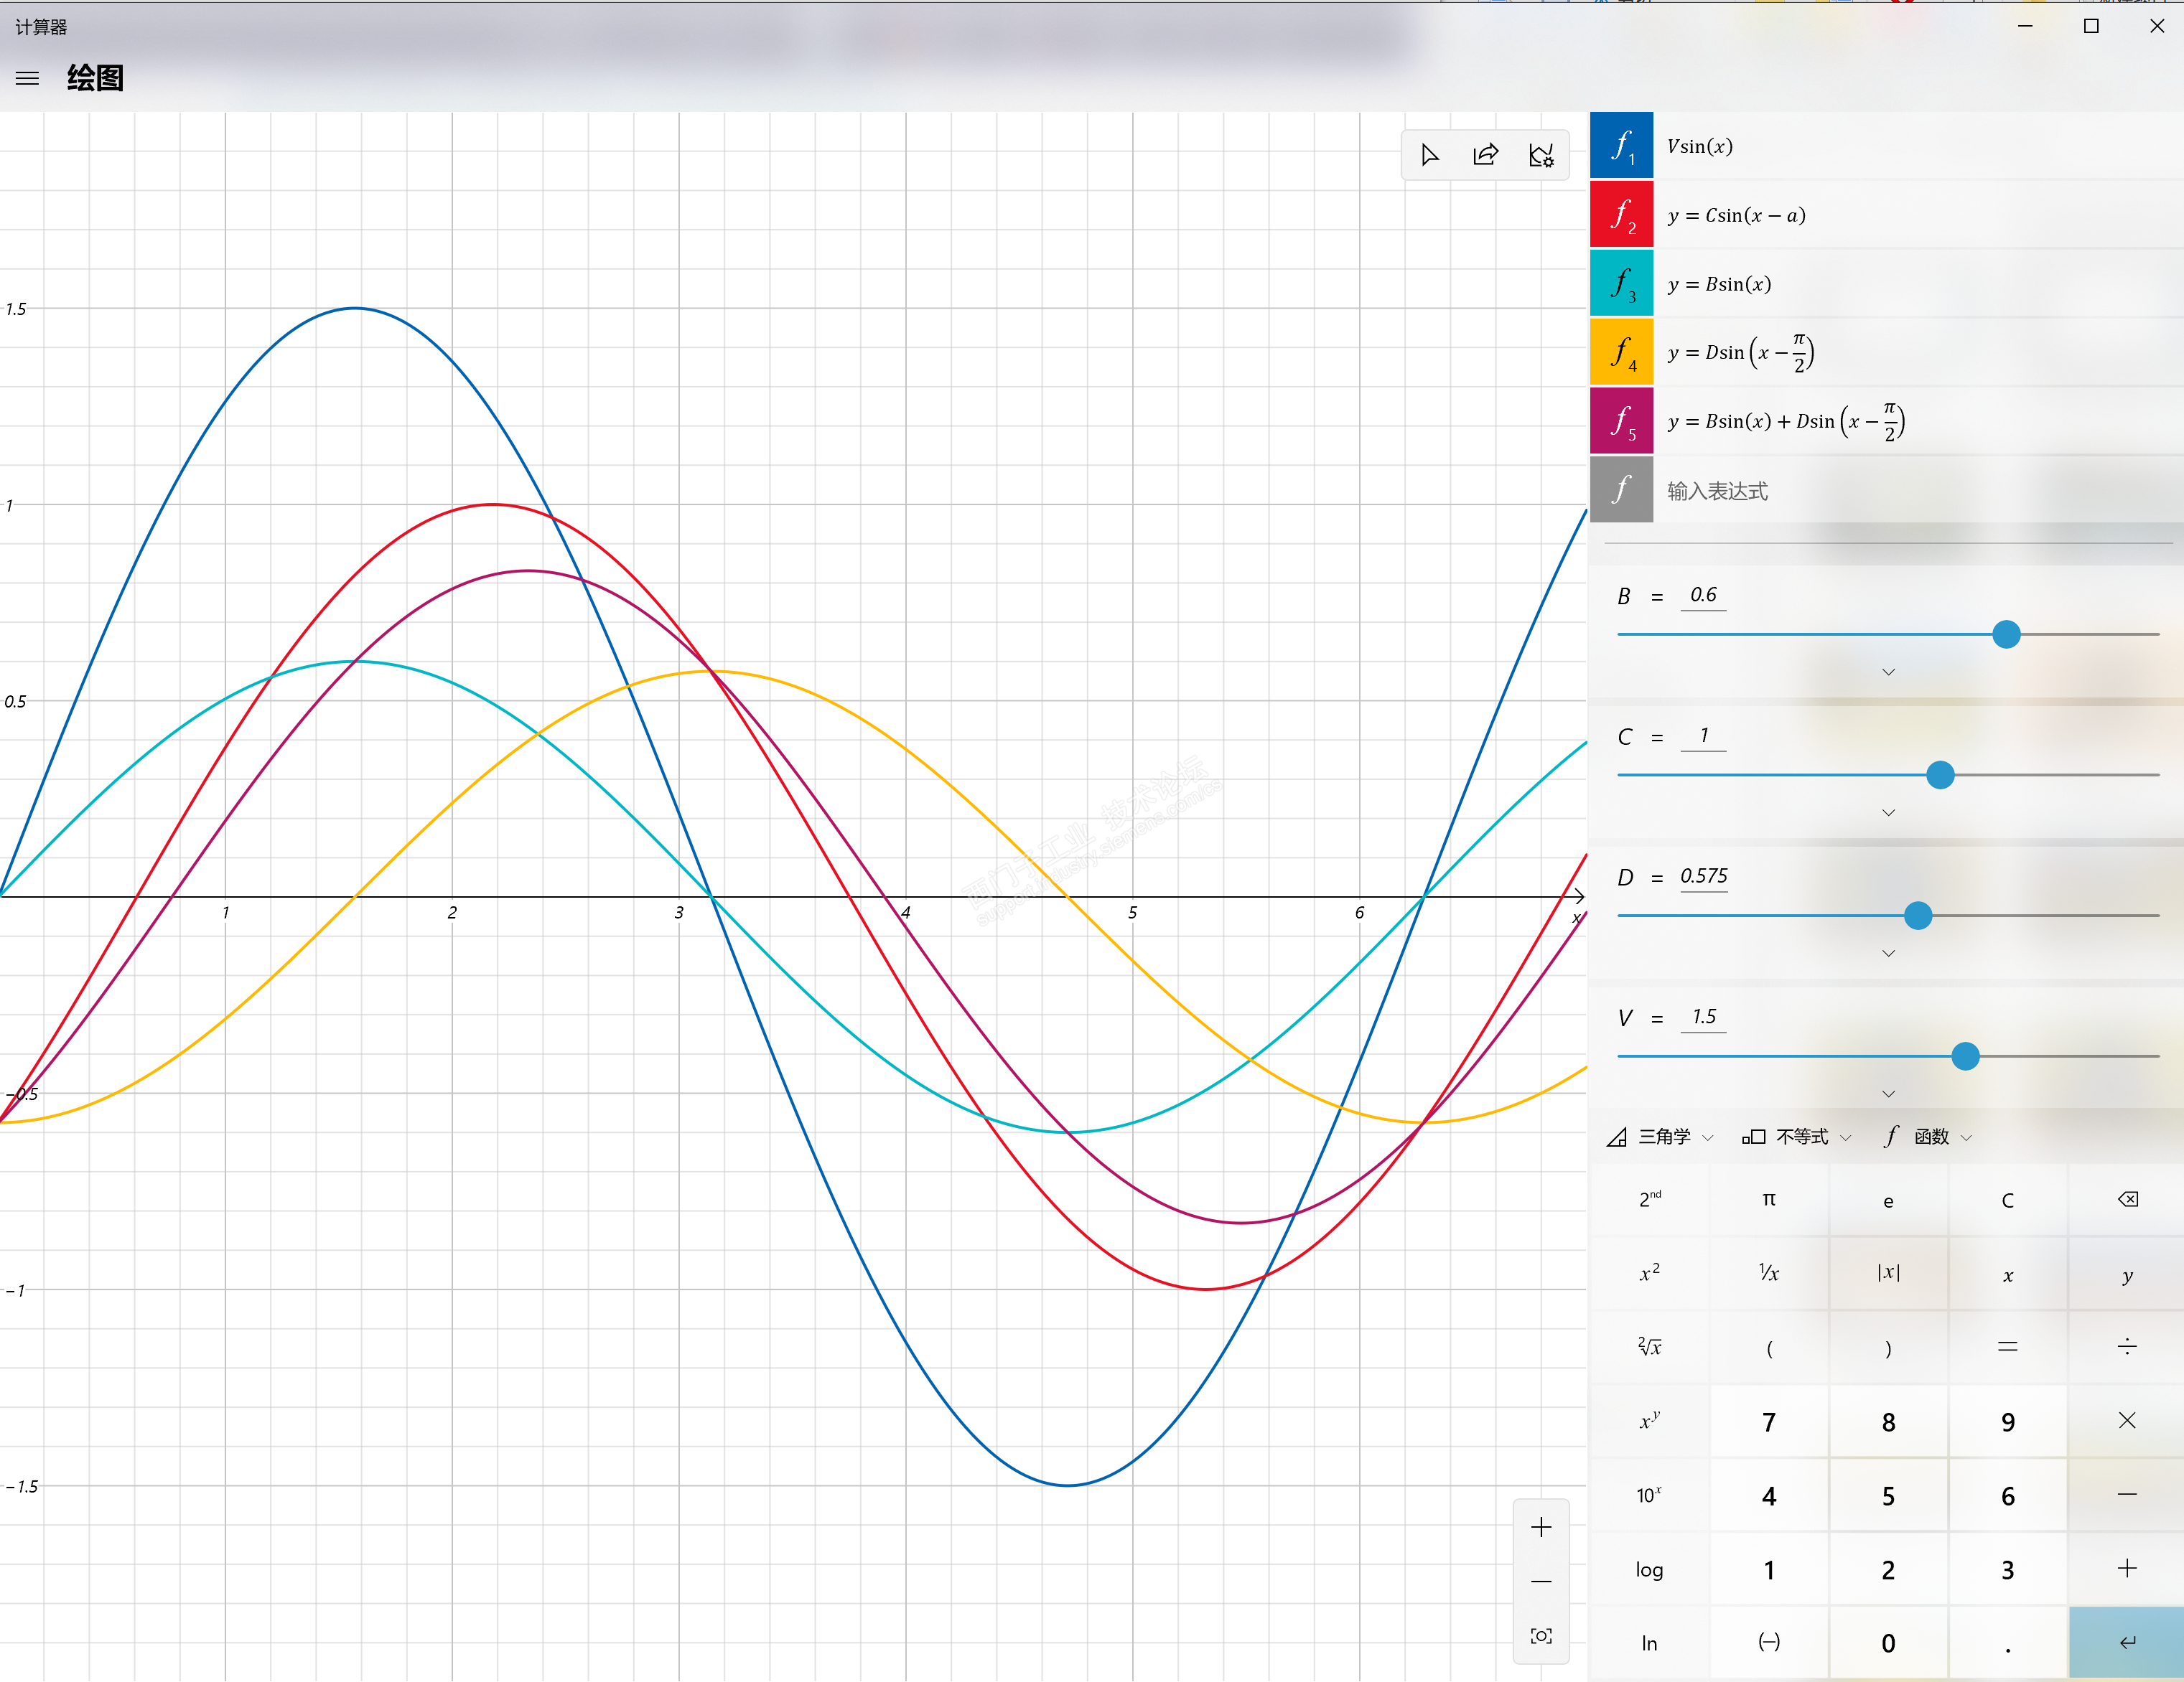Expand slider options under variable V
Viewport: 2184px width, 1682px height.
click(x=1888, y=1094)
